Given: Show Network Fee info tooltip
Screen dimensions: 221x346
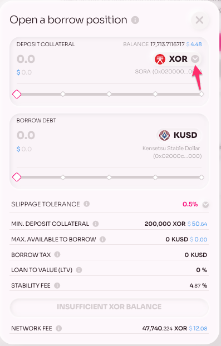Looking at the screenshot, I should pyautogui.click(x=58, y=328).
